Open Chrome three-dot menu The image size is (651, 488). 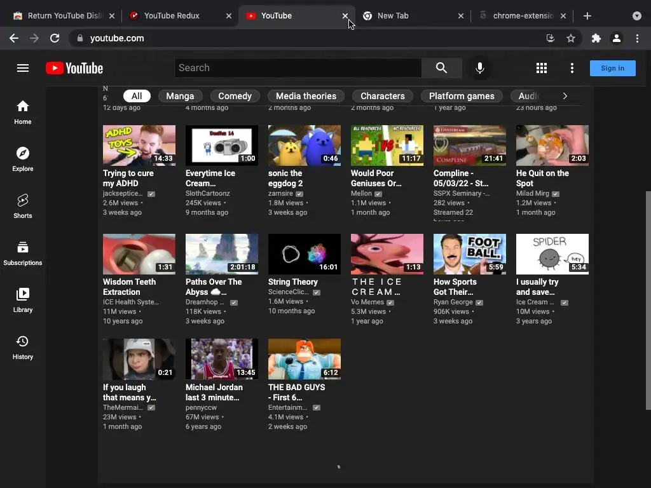pyautogui.click(x=637, y=38)
